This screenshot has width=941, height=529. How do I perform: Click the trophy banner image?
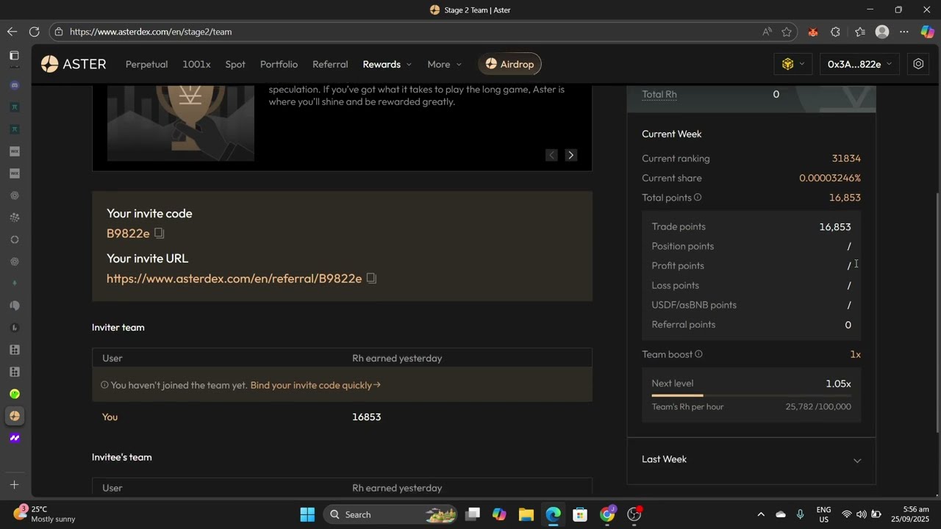coord(181,123)
